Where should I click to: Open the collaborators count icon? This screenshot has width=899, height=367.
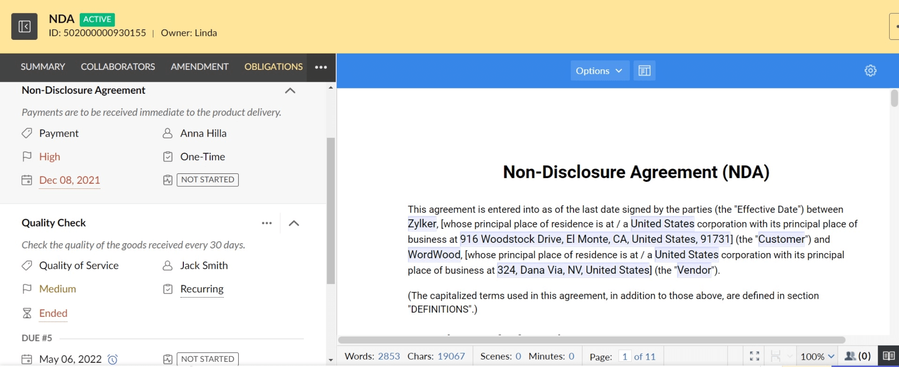[x=857, y=356]
